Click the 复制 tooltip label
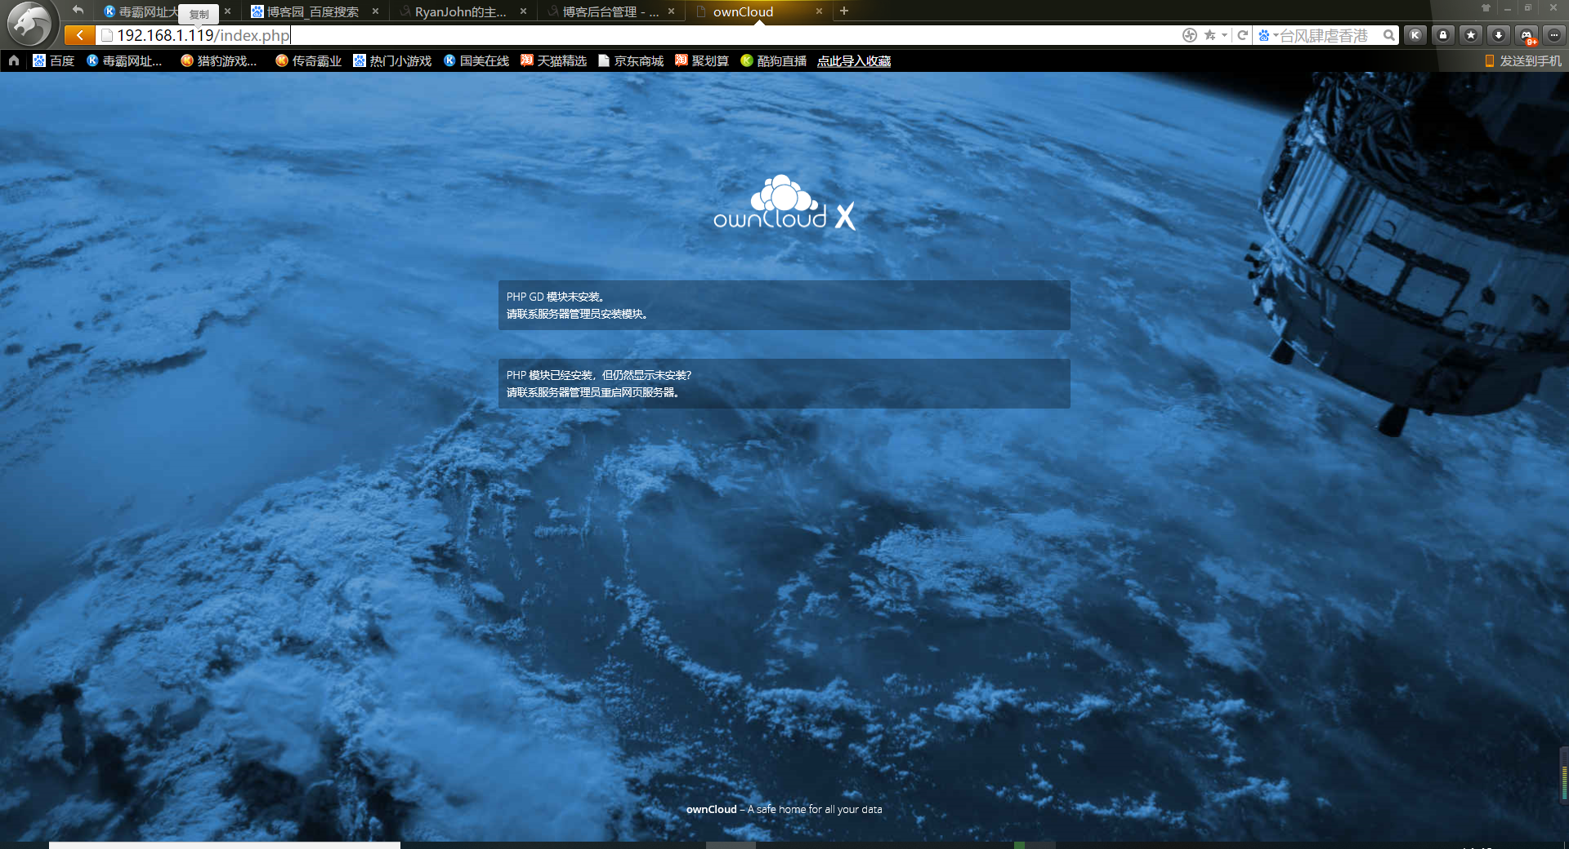The width and height of the screenshot is (1569, 849). [199, 14]
